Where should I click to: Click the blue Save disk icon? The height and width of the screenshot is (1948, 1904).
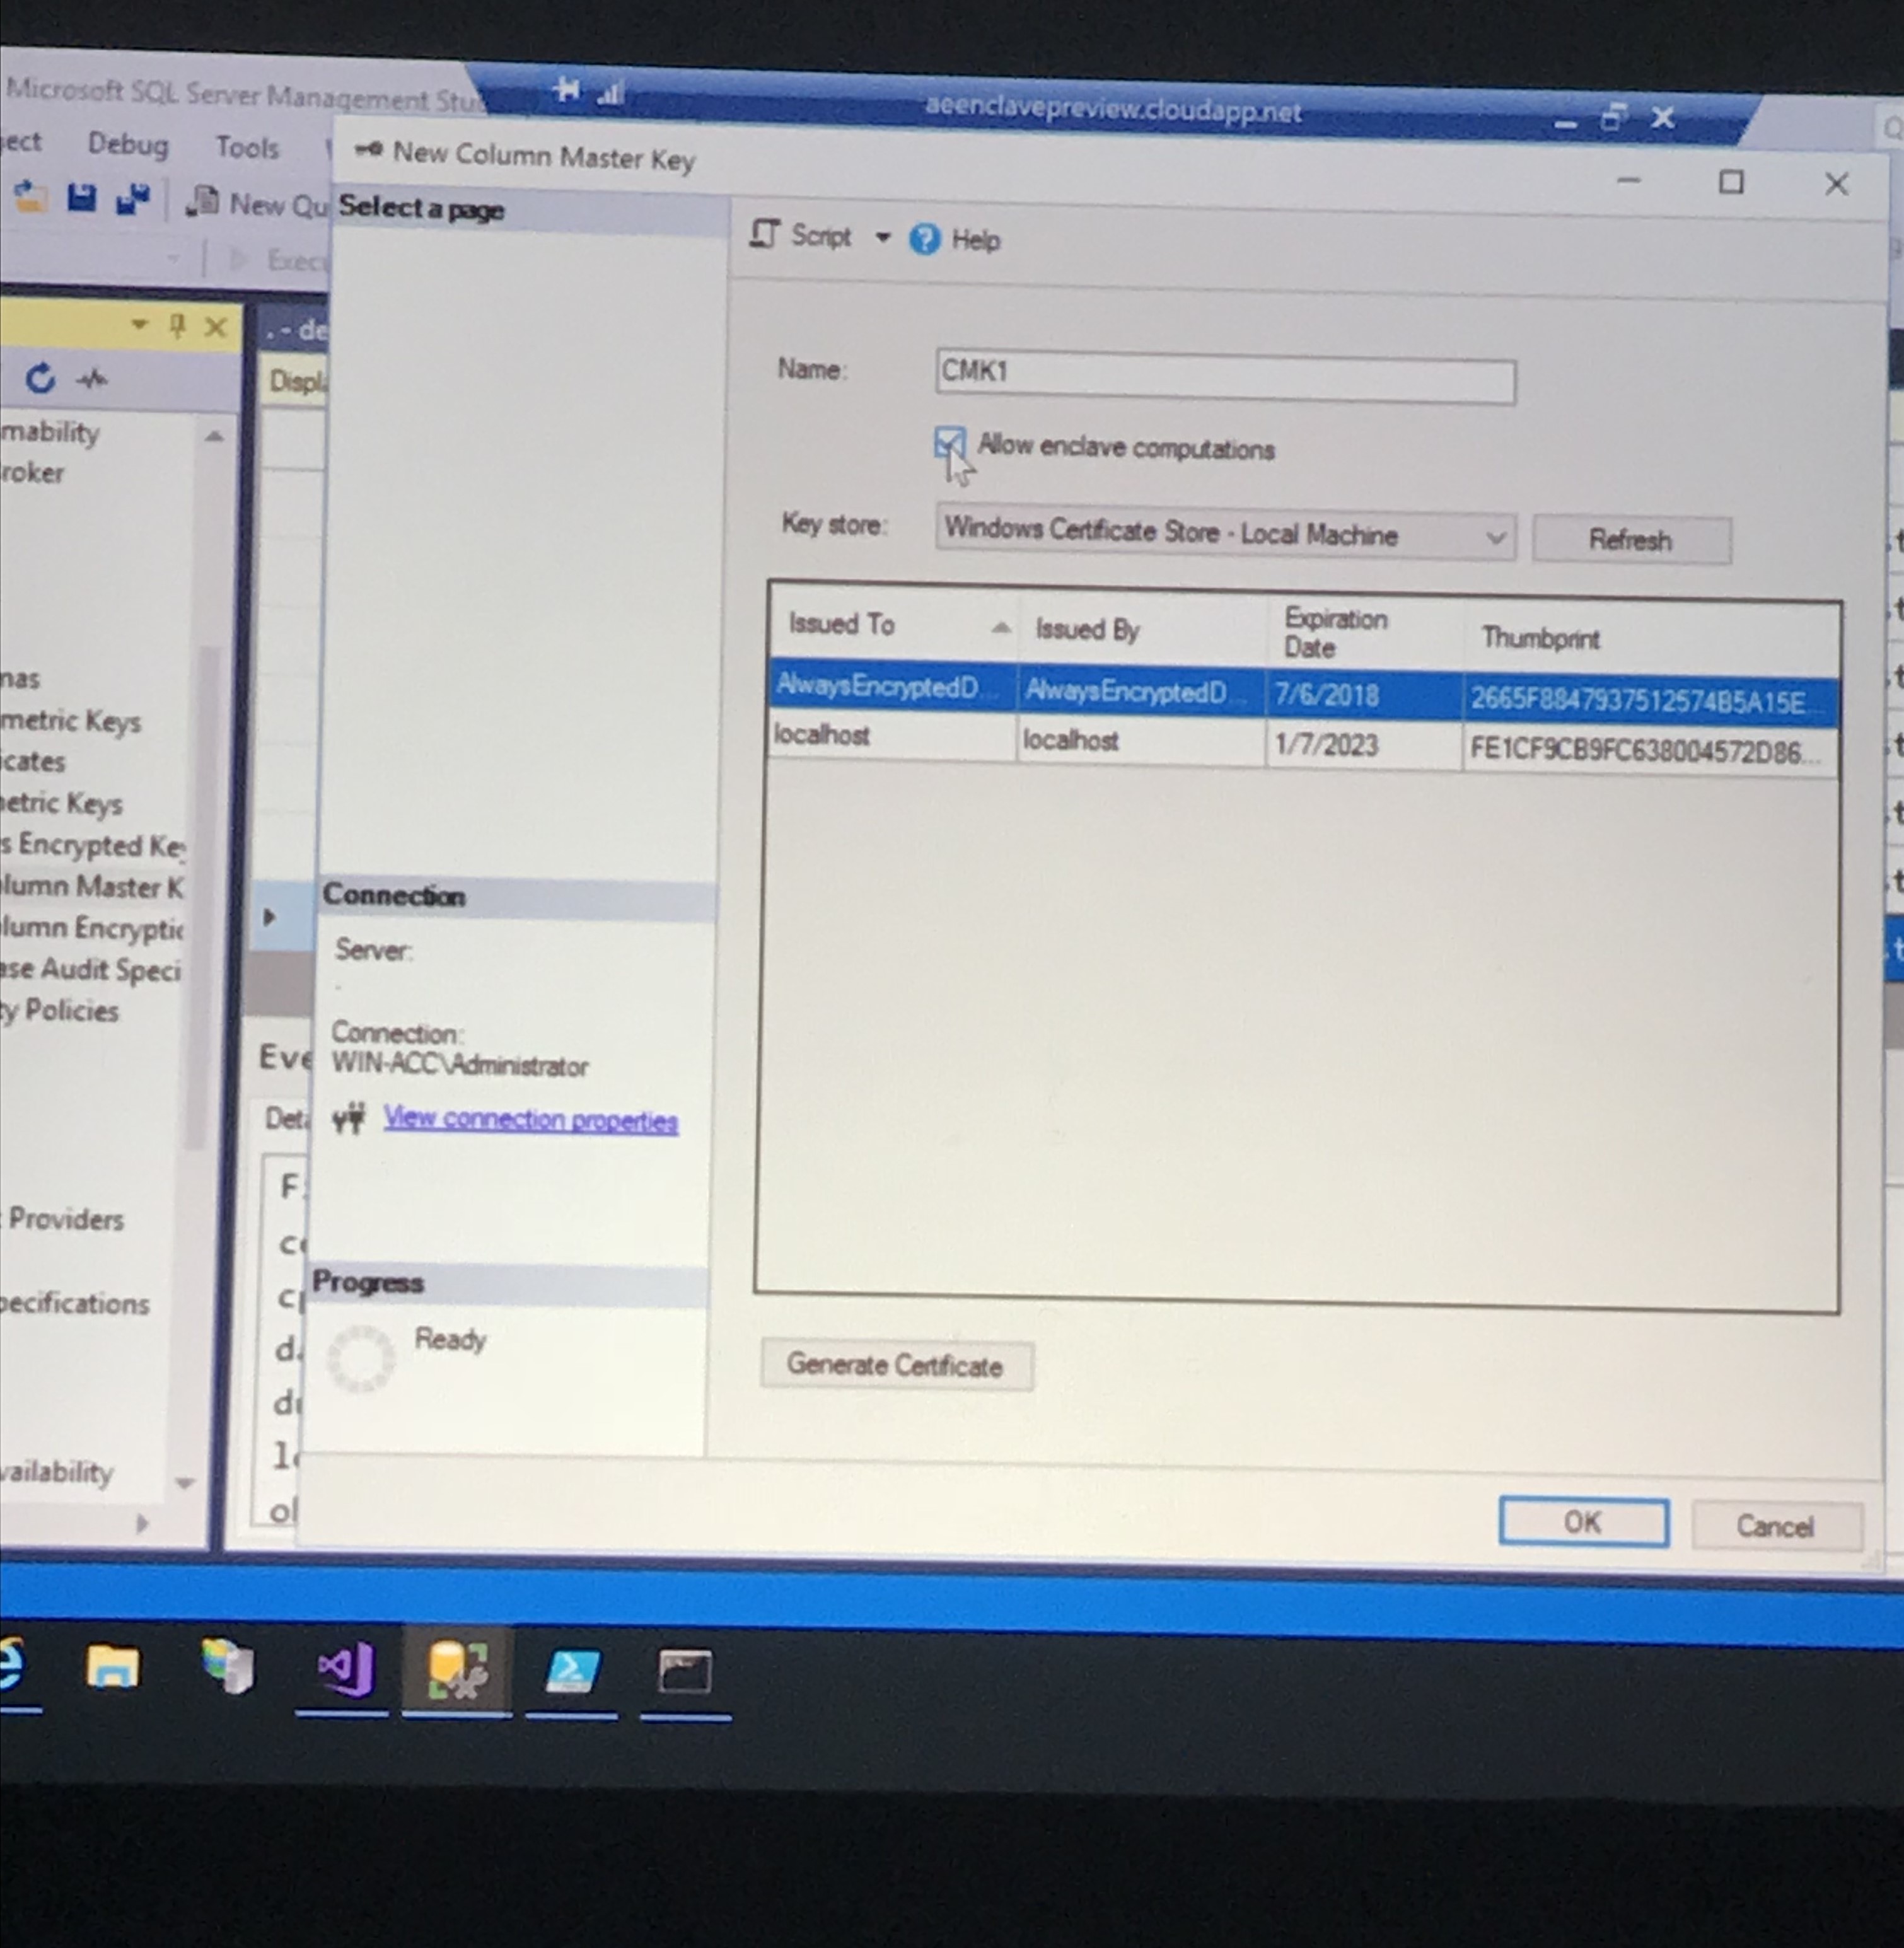tap(81, 198)
